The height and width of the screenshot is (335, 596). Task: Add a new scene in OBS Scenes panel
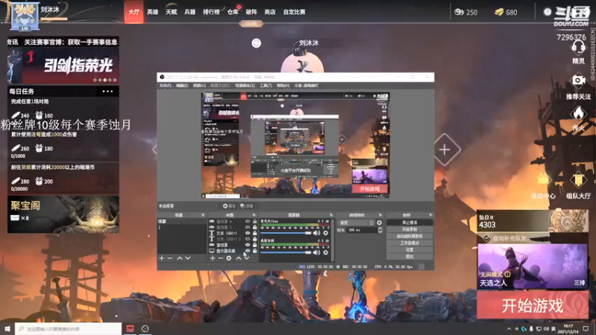coord(162,258)
